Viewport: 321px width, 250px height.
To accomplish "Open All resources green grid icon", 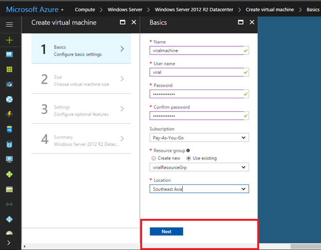I will pos(10,69).
